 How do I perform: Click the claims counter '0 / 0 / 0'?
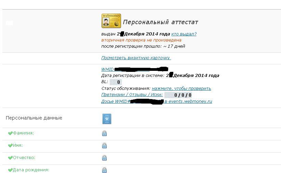(178, 95)
